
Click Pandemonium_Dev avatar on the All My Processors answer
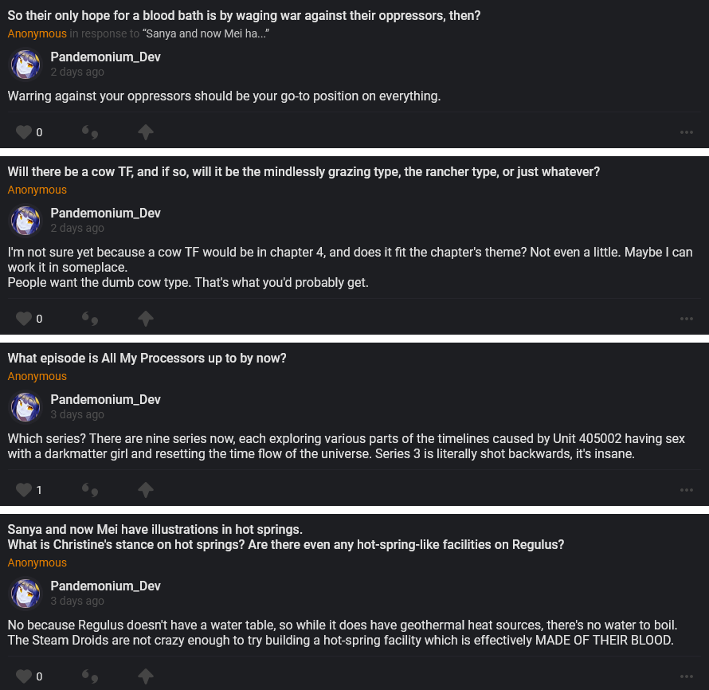(25, 407)
